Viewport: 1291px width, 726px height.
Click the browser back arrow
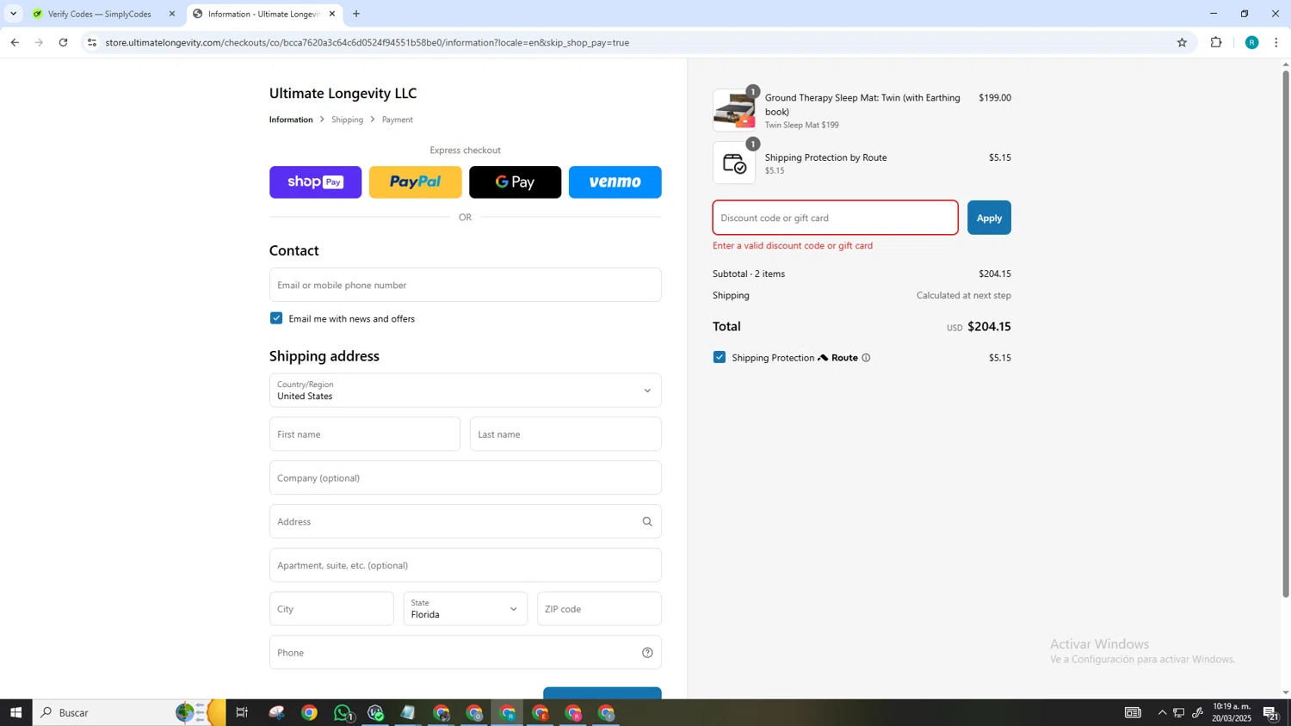(x=15, y=42)
